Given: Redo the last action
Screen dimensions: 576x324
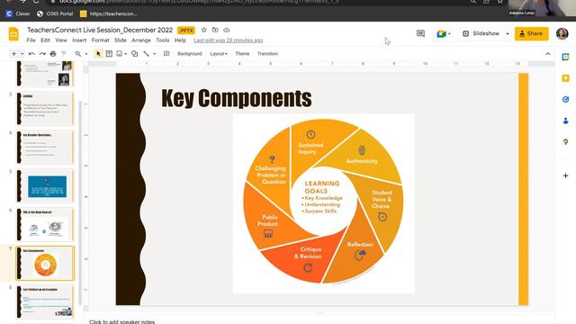Looking at the screenshot, I should point(42,54).
